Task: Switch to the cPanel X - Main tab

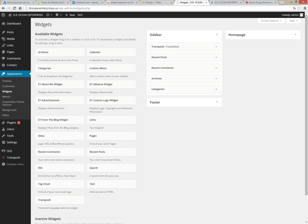Action: point(157,3)
